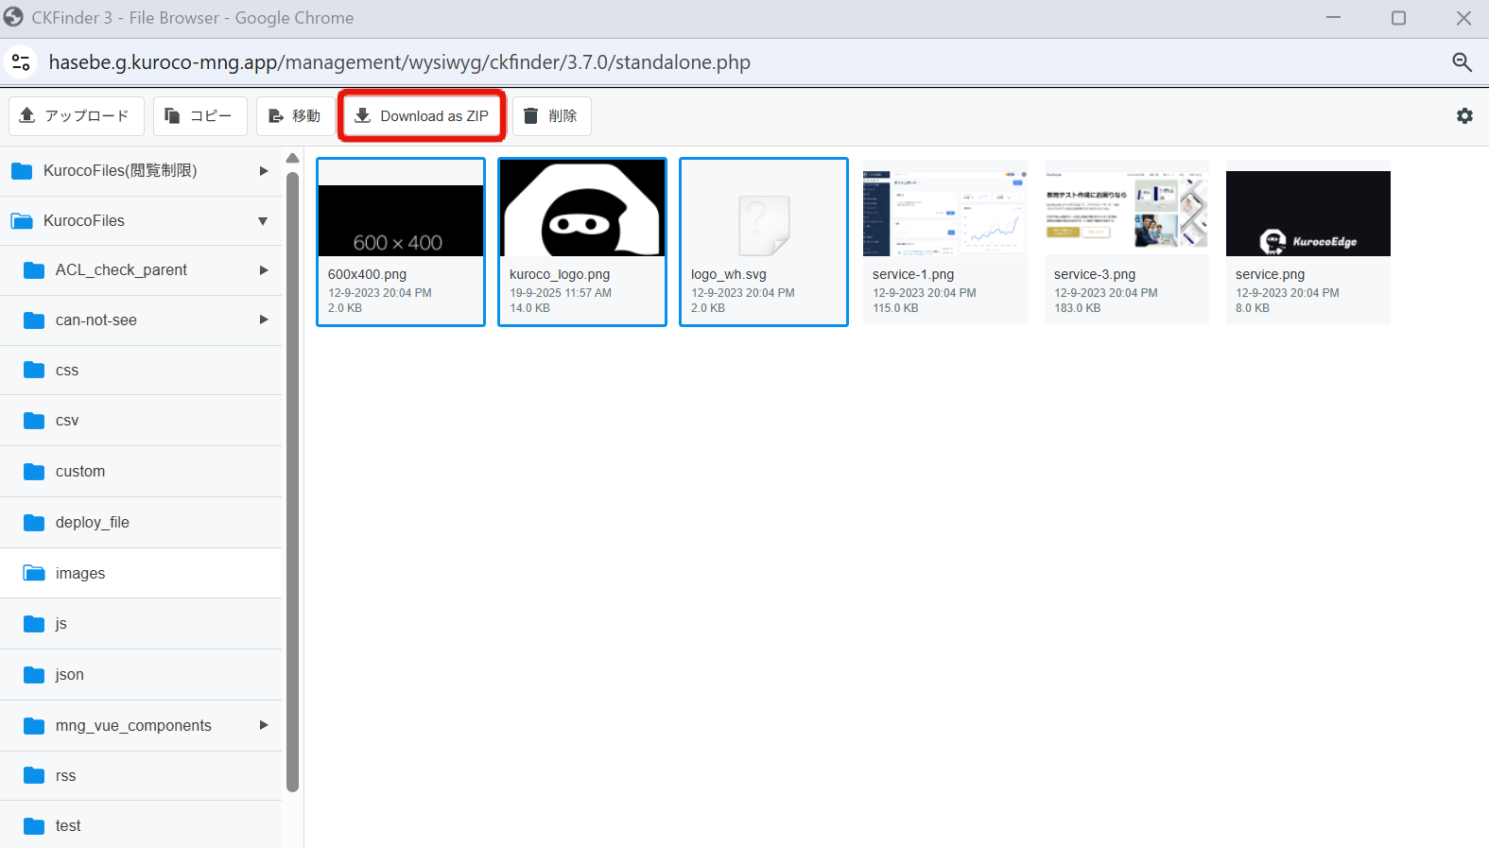Click the service-1.png file name

pyautogui.click(x=913, y=274)
